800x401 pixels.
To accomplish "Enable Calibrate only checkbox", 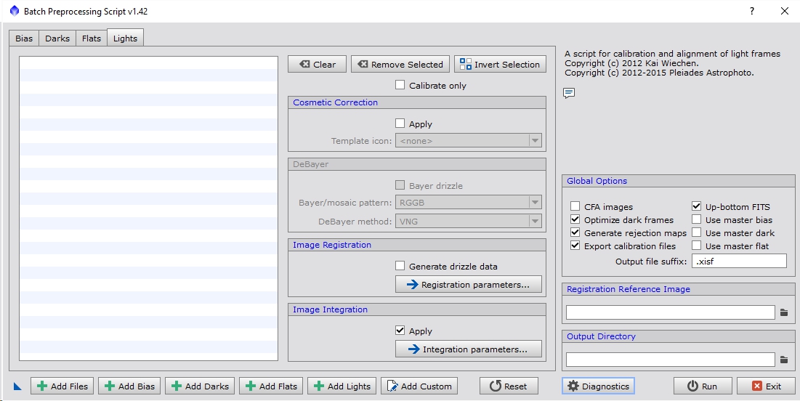I will click(400, 85).
